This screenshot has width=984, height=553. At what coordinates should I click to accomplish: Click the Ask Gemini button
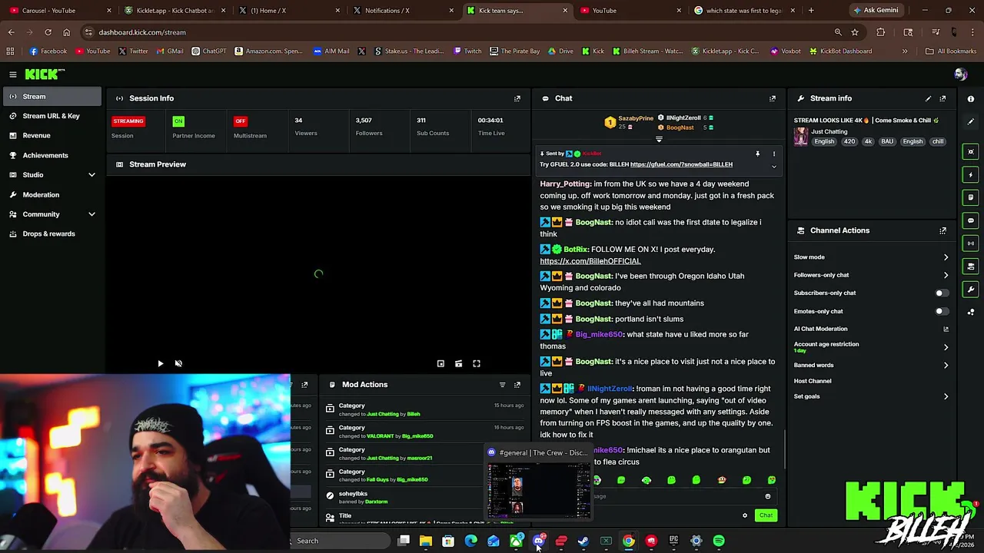click(x=875, y=11)
